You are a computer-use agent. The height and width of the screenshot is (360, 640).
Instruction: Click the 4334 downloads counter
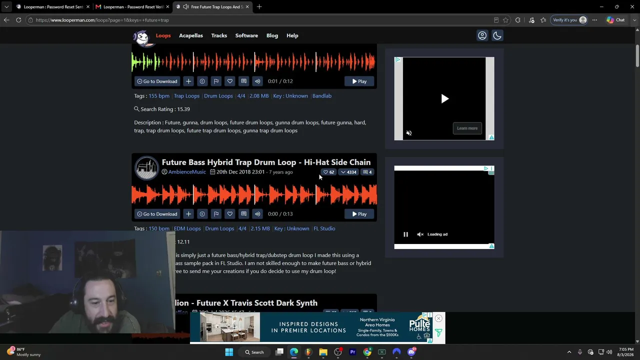tap(348, 172)
